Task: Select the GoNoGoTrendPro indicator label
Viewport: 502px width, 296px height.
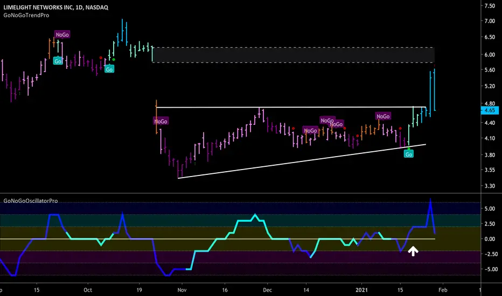Action: tap(26, 16)
